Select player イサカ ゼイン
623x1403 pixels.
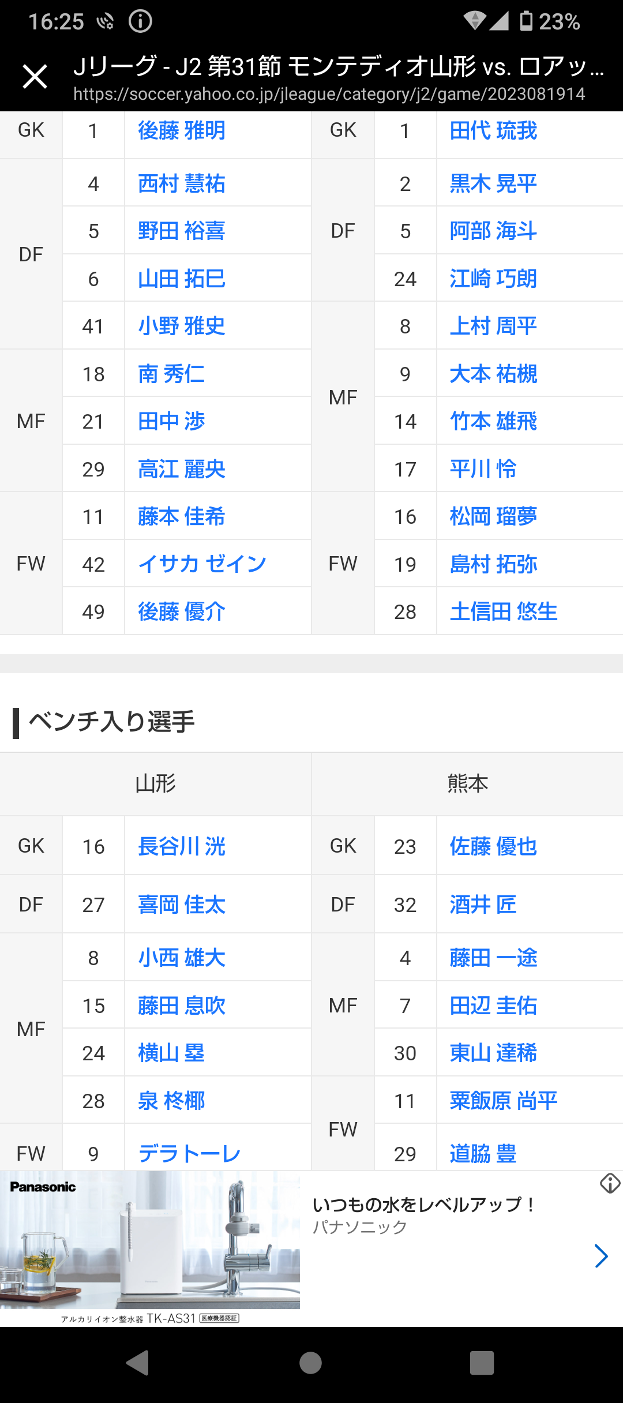[x=202, y=564]
